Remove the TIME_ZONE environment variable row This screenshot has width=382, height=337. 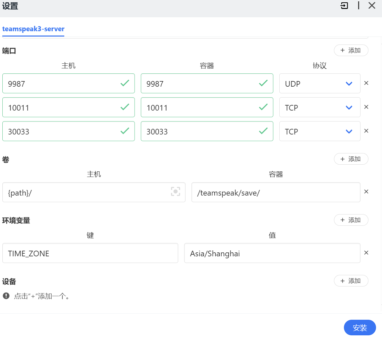(x=366, y=253)
